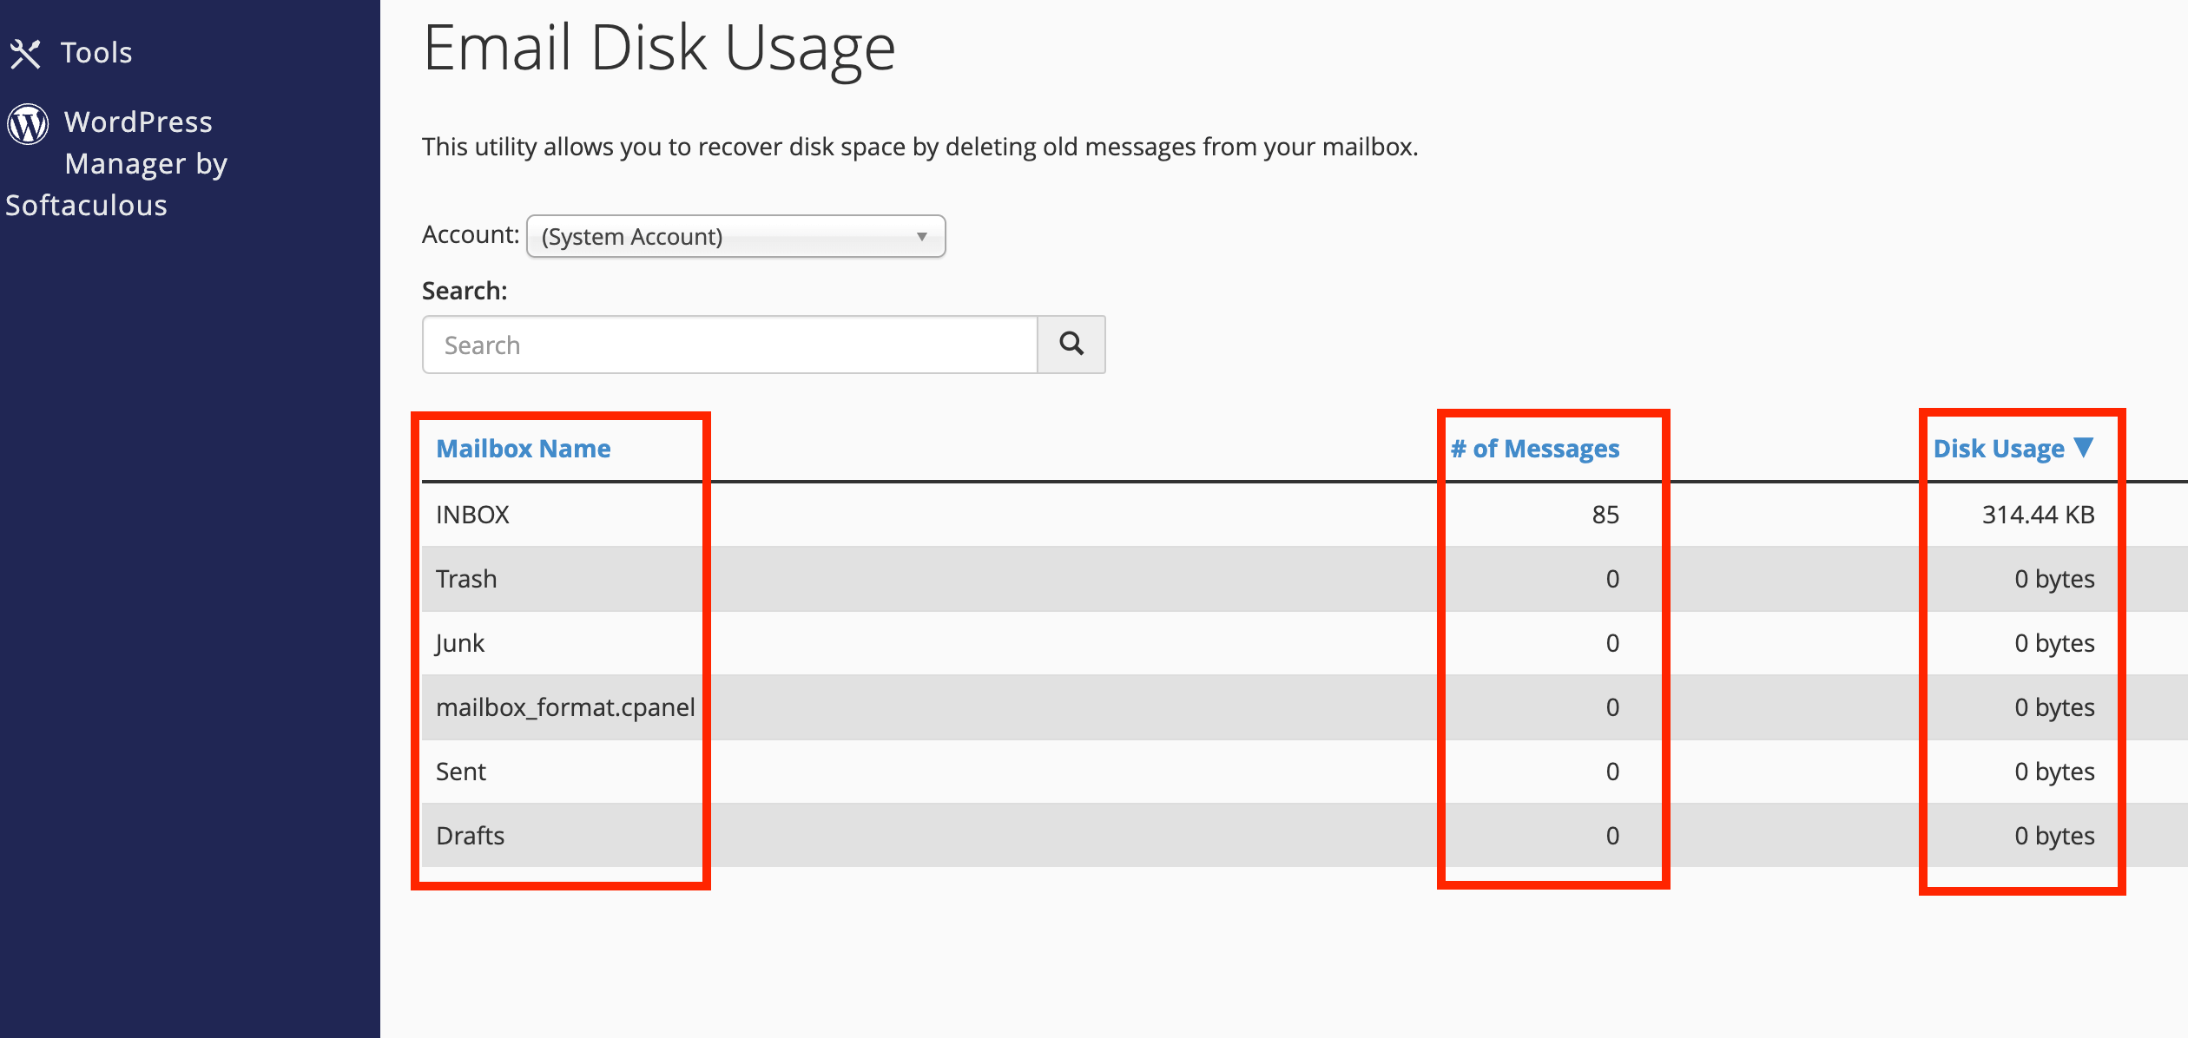Click the message count in Junk row

pos(1612,643)
